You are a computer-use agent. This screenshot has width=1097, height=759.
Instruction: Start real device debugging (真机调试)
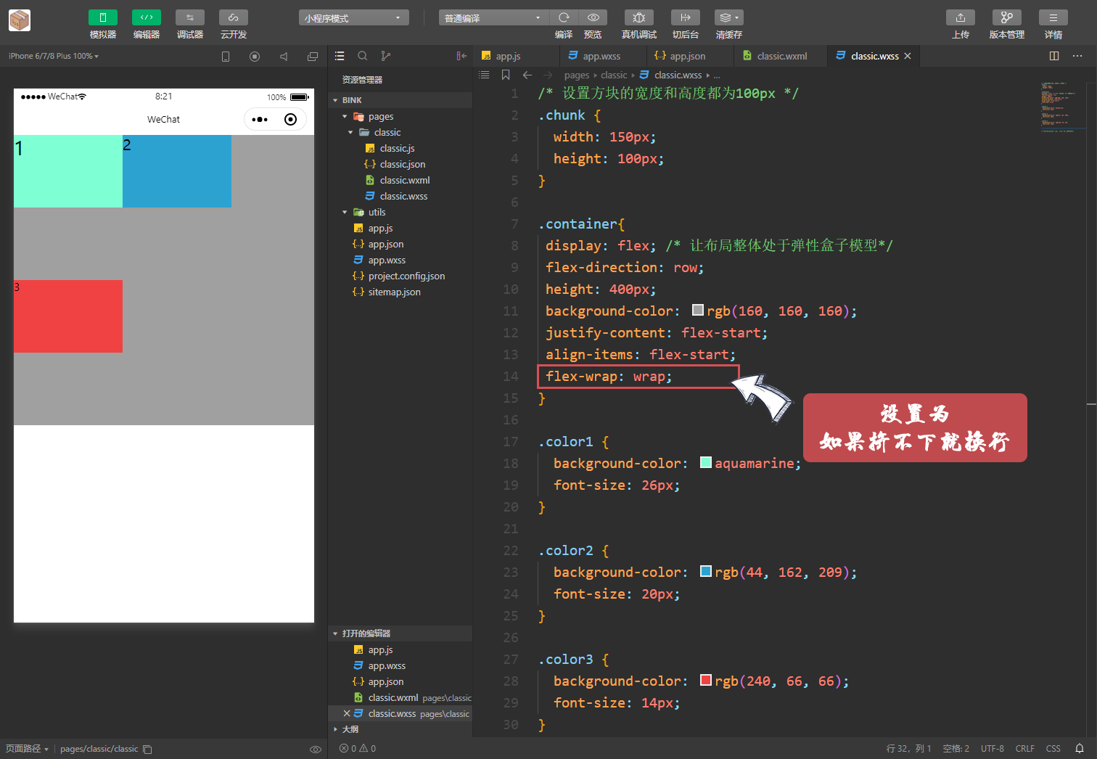click(x=638, y=17)
